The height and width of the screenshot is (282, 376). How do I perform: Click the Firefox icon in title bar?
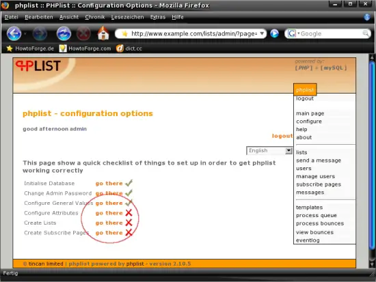[x=5, y=5]
